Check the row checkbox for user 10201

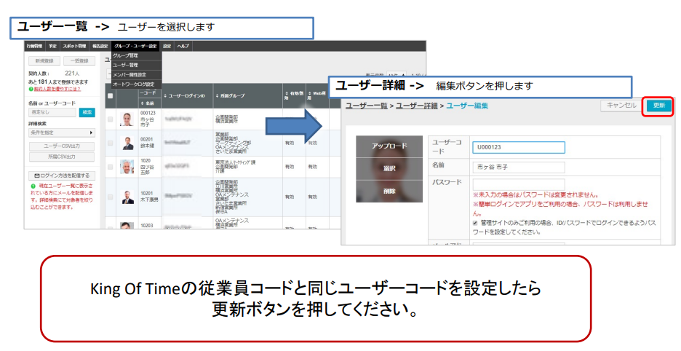[x=111, y=197]
